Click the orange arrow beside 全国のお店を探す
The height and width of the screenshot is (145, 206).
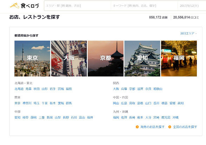click(170, 127)
